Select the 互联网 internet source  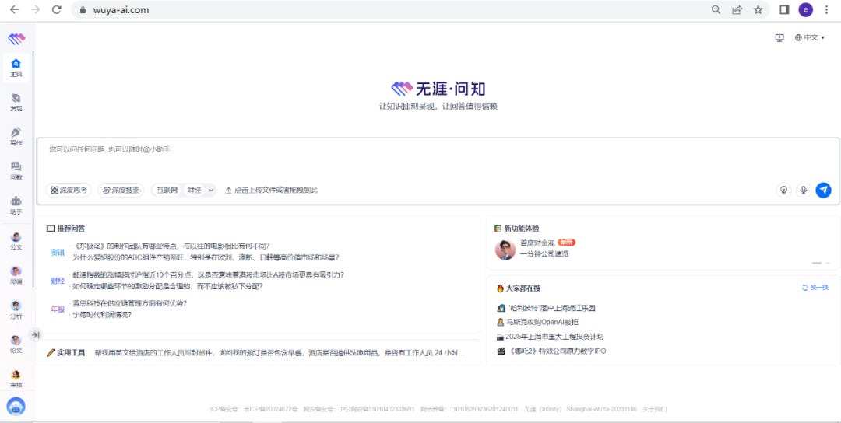pyautogui.click(x=167, y=190)
